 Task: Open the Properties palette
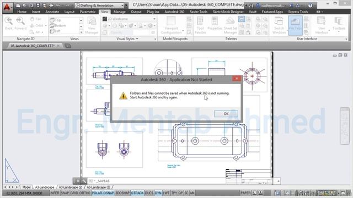(215, 23)
